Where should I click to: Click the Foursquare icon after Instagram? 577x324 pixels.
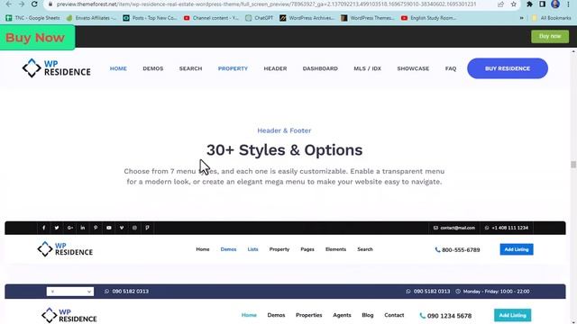tap(147, 228)
